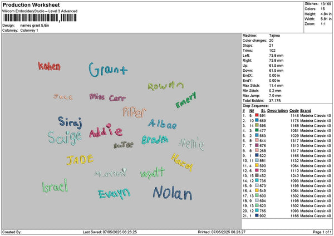Click the Production Worksheet title
Screen dimensions: 334x236
31,4
